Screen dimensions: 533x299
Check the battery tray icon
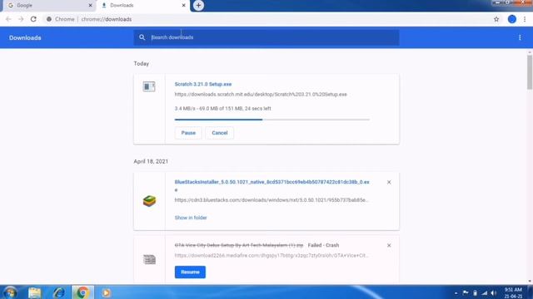(476, 293)
